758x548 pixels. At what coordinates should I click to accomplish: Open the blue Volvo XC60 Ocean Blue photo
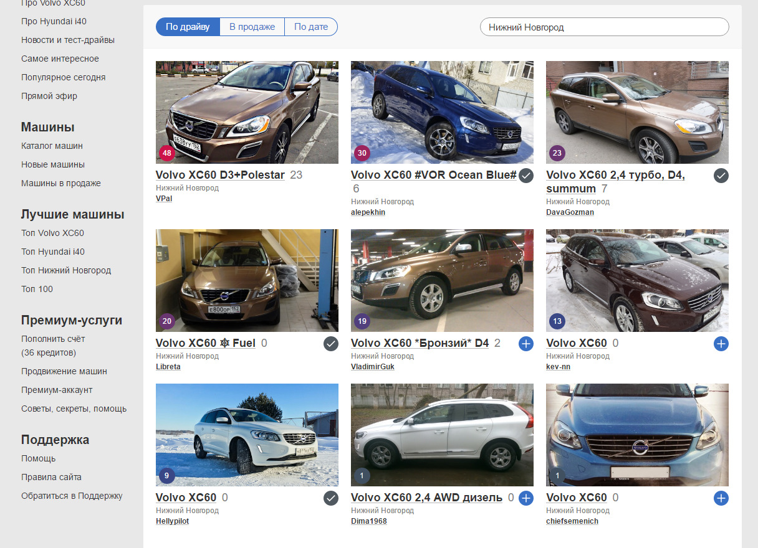click(442, 112)
